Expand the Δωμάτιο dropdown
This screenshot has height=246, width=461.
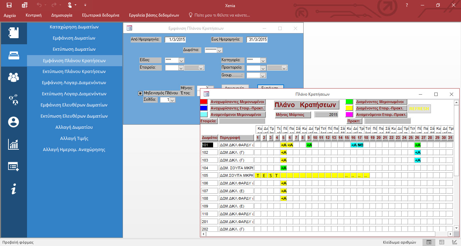pyautogui.click(x=220, y=50)
